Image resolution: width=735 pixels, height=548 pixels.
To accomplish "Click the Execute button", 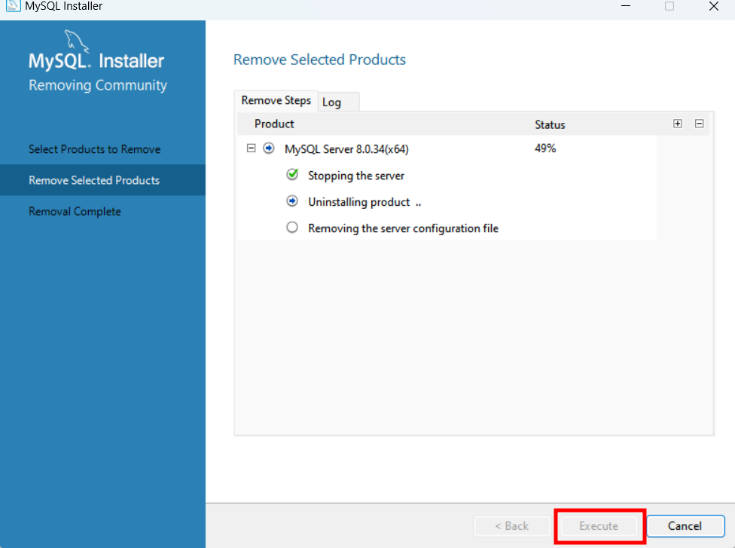I will (599, 526).
